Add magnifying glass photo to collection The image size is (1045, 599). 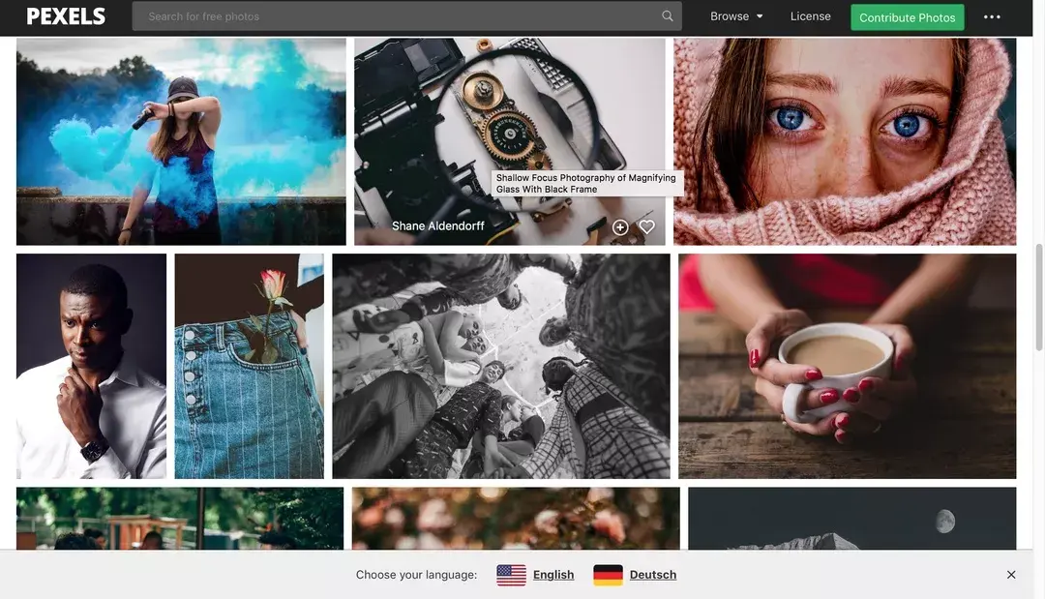pos(620,227)
